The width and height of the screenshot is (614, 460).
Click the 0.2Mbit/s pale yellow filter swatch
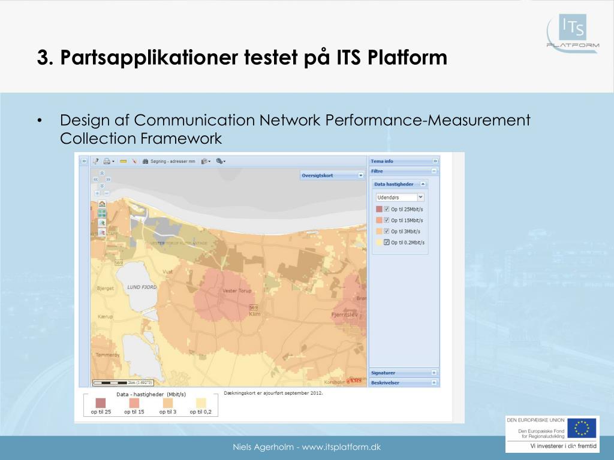click(x=379, y=242)
